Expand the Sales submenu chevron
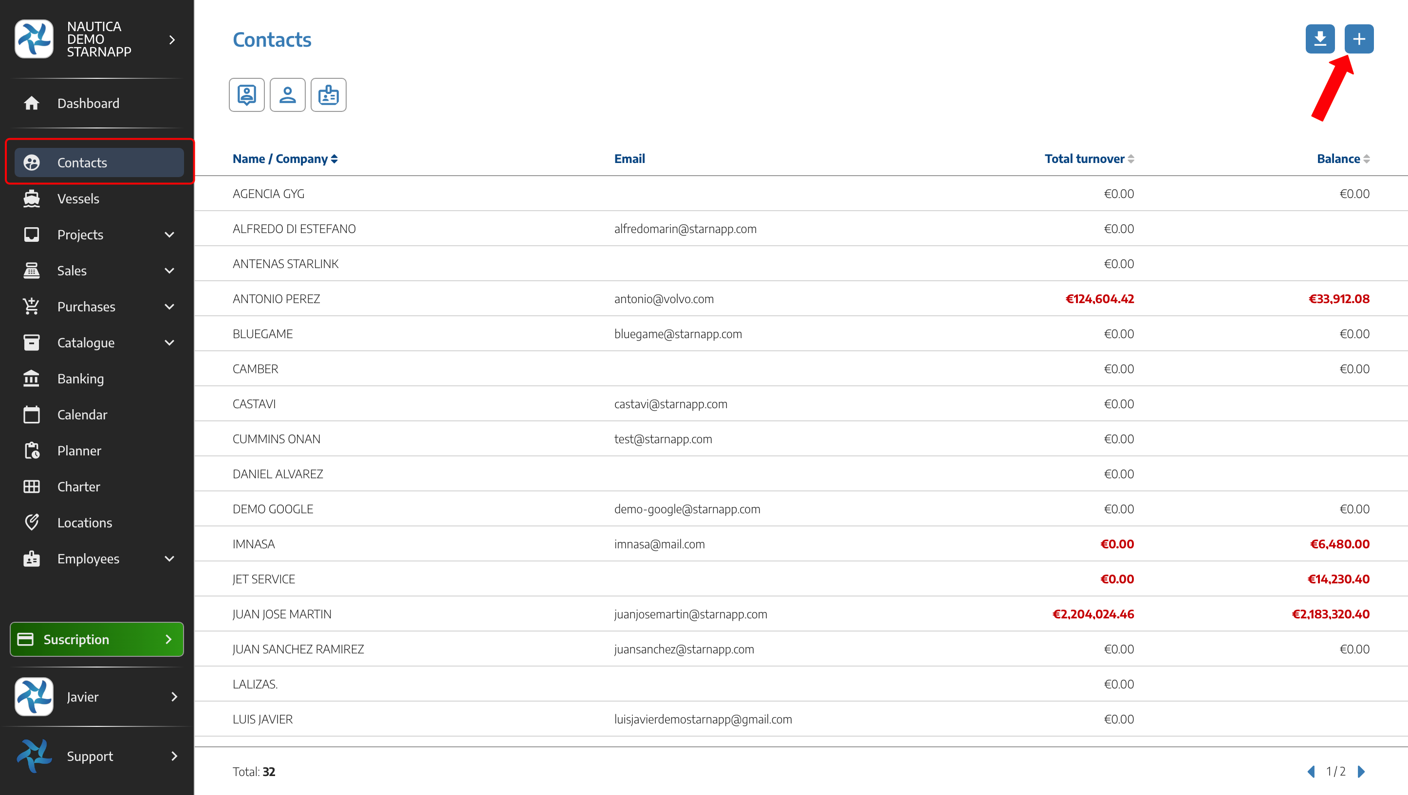The height and width of the screenshot is (795, 1408). (169, 271)
